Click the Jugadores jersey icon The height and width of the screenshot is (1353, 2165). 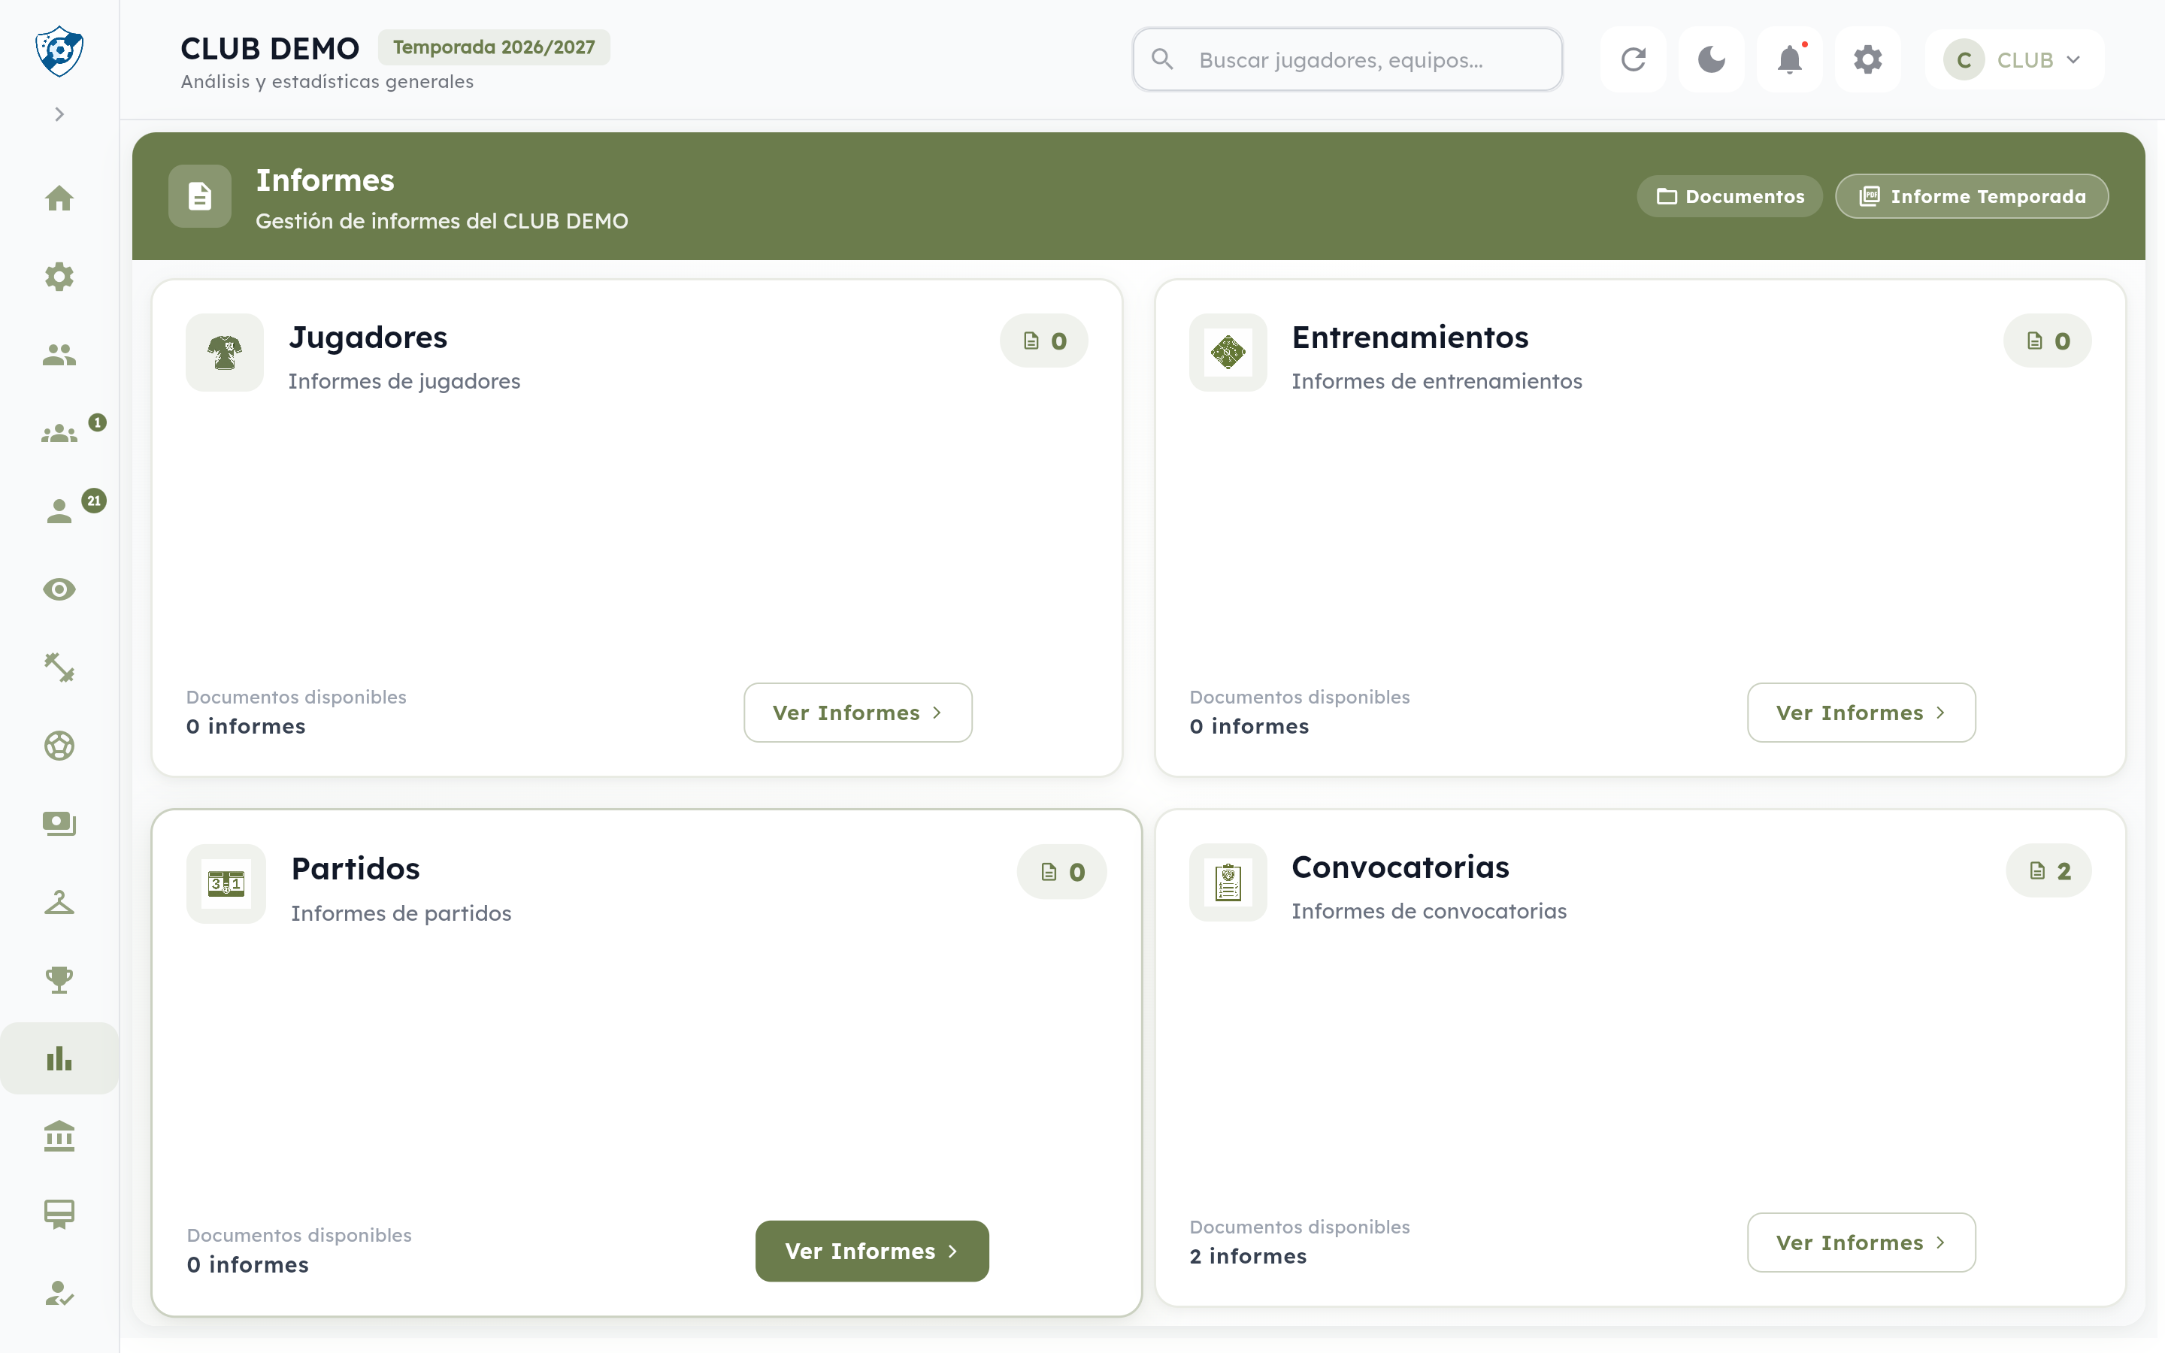pyautogui.click(x=225, y=353)
